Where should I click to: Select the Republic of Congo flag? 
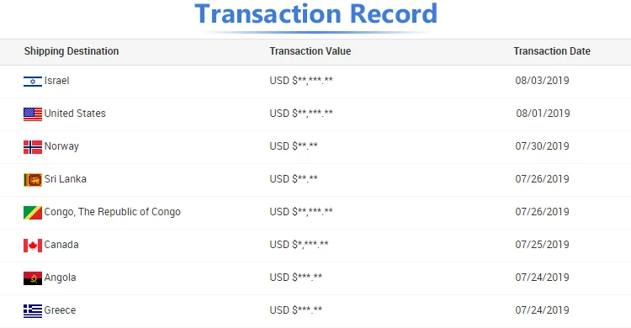33,213
